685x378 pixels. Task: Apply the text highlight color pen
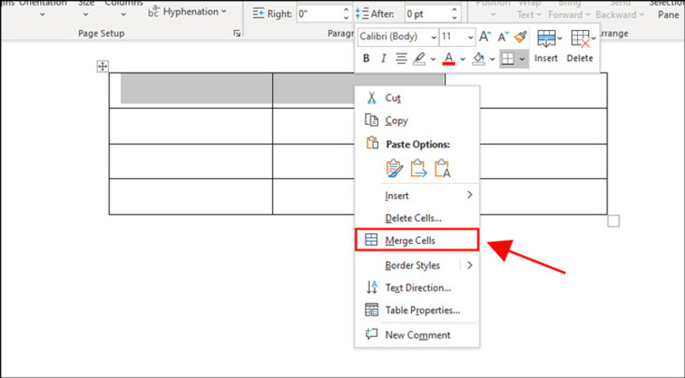pyautogui.click(x=419, y=59)
